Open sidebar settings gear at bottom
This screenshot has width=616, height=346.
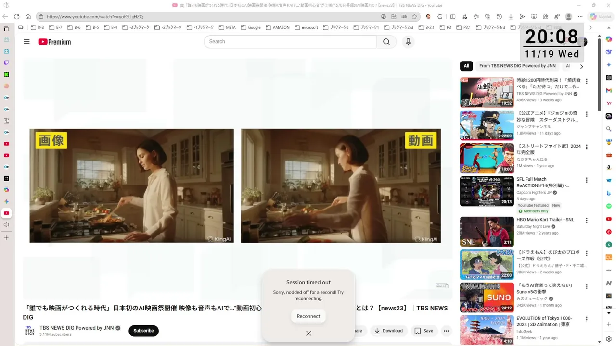[x=609, y=339]
